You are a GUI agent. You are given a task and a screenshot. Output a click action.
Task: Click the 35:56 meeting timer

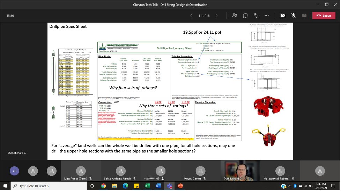[x=10, y=16]
